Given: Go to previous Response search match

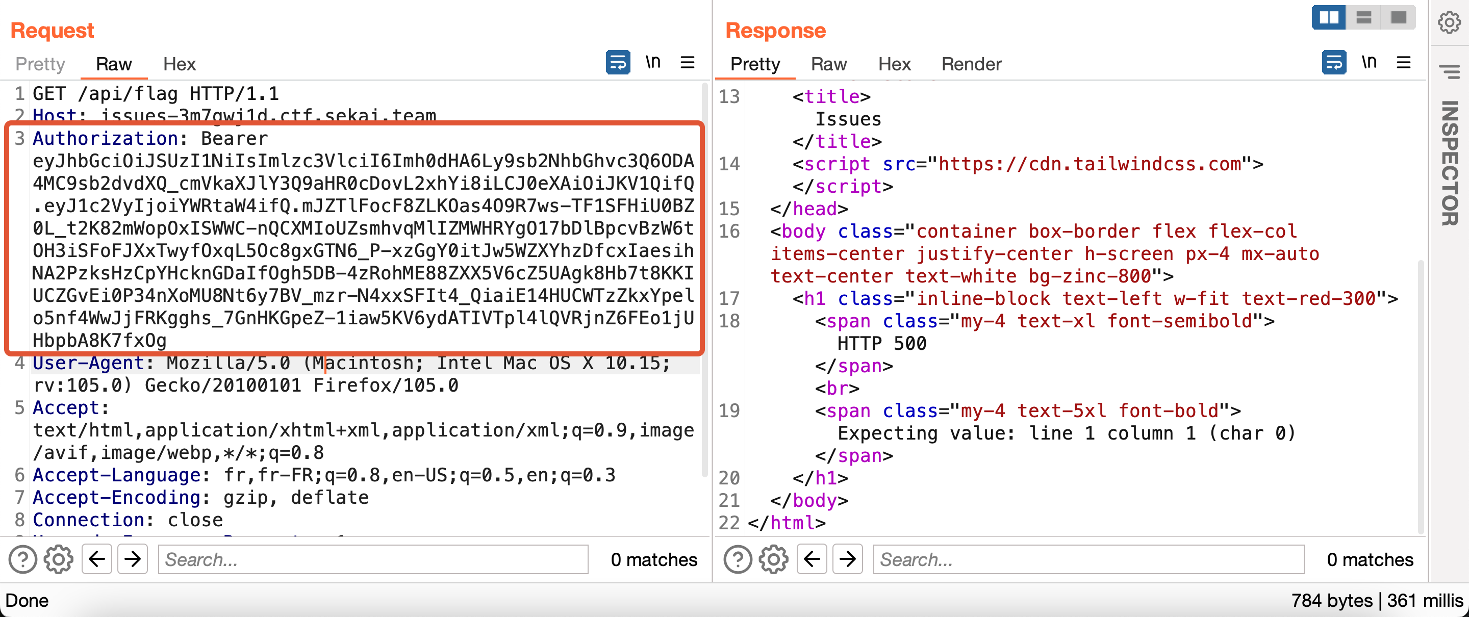Looking at the screenshot, I should (x=812, y=559).
